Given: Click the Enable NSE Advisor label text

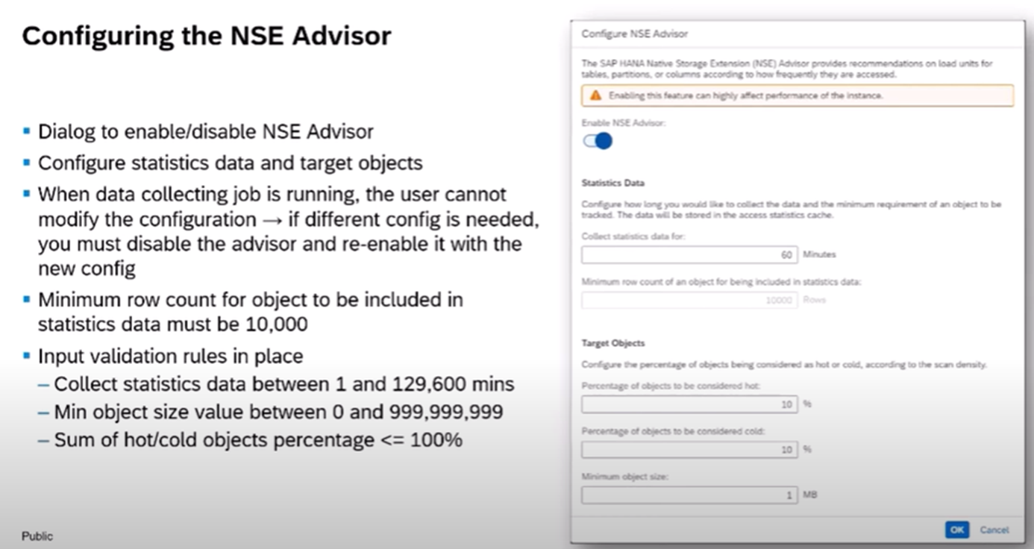Looking at the screenshot, I should click(x=623, y=123).
